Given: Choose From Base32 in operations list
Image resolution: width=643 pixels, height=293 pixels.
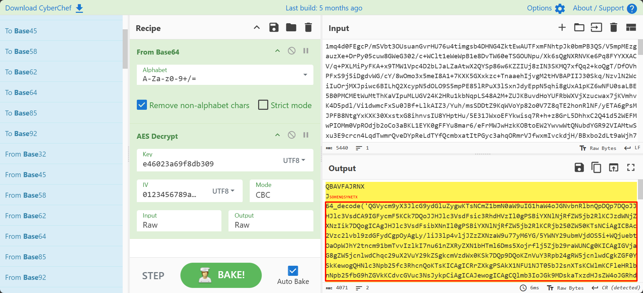Looking at the screenshot, I should point(26,154).
